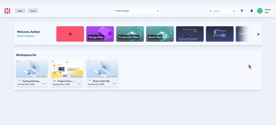Show more templates with the right arrow
Screen dimensions: 276x125
258,34
